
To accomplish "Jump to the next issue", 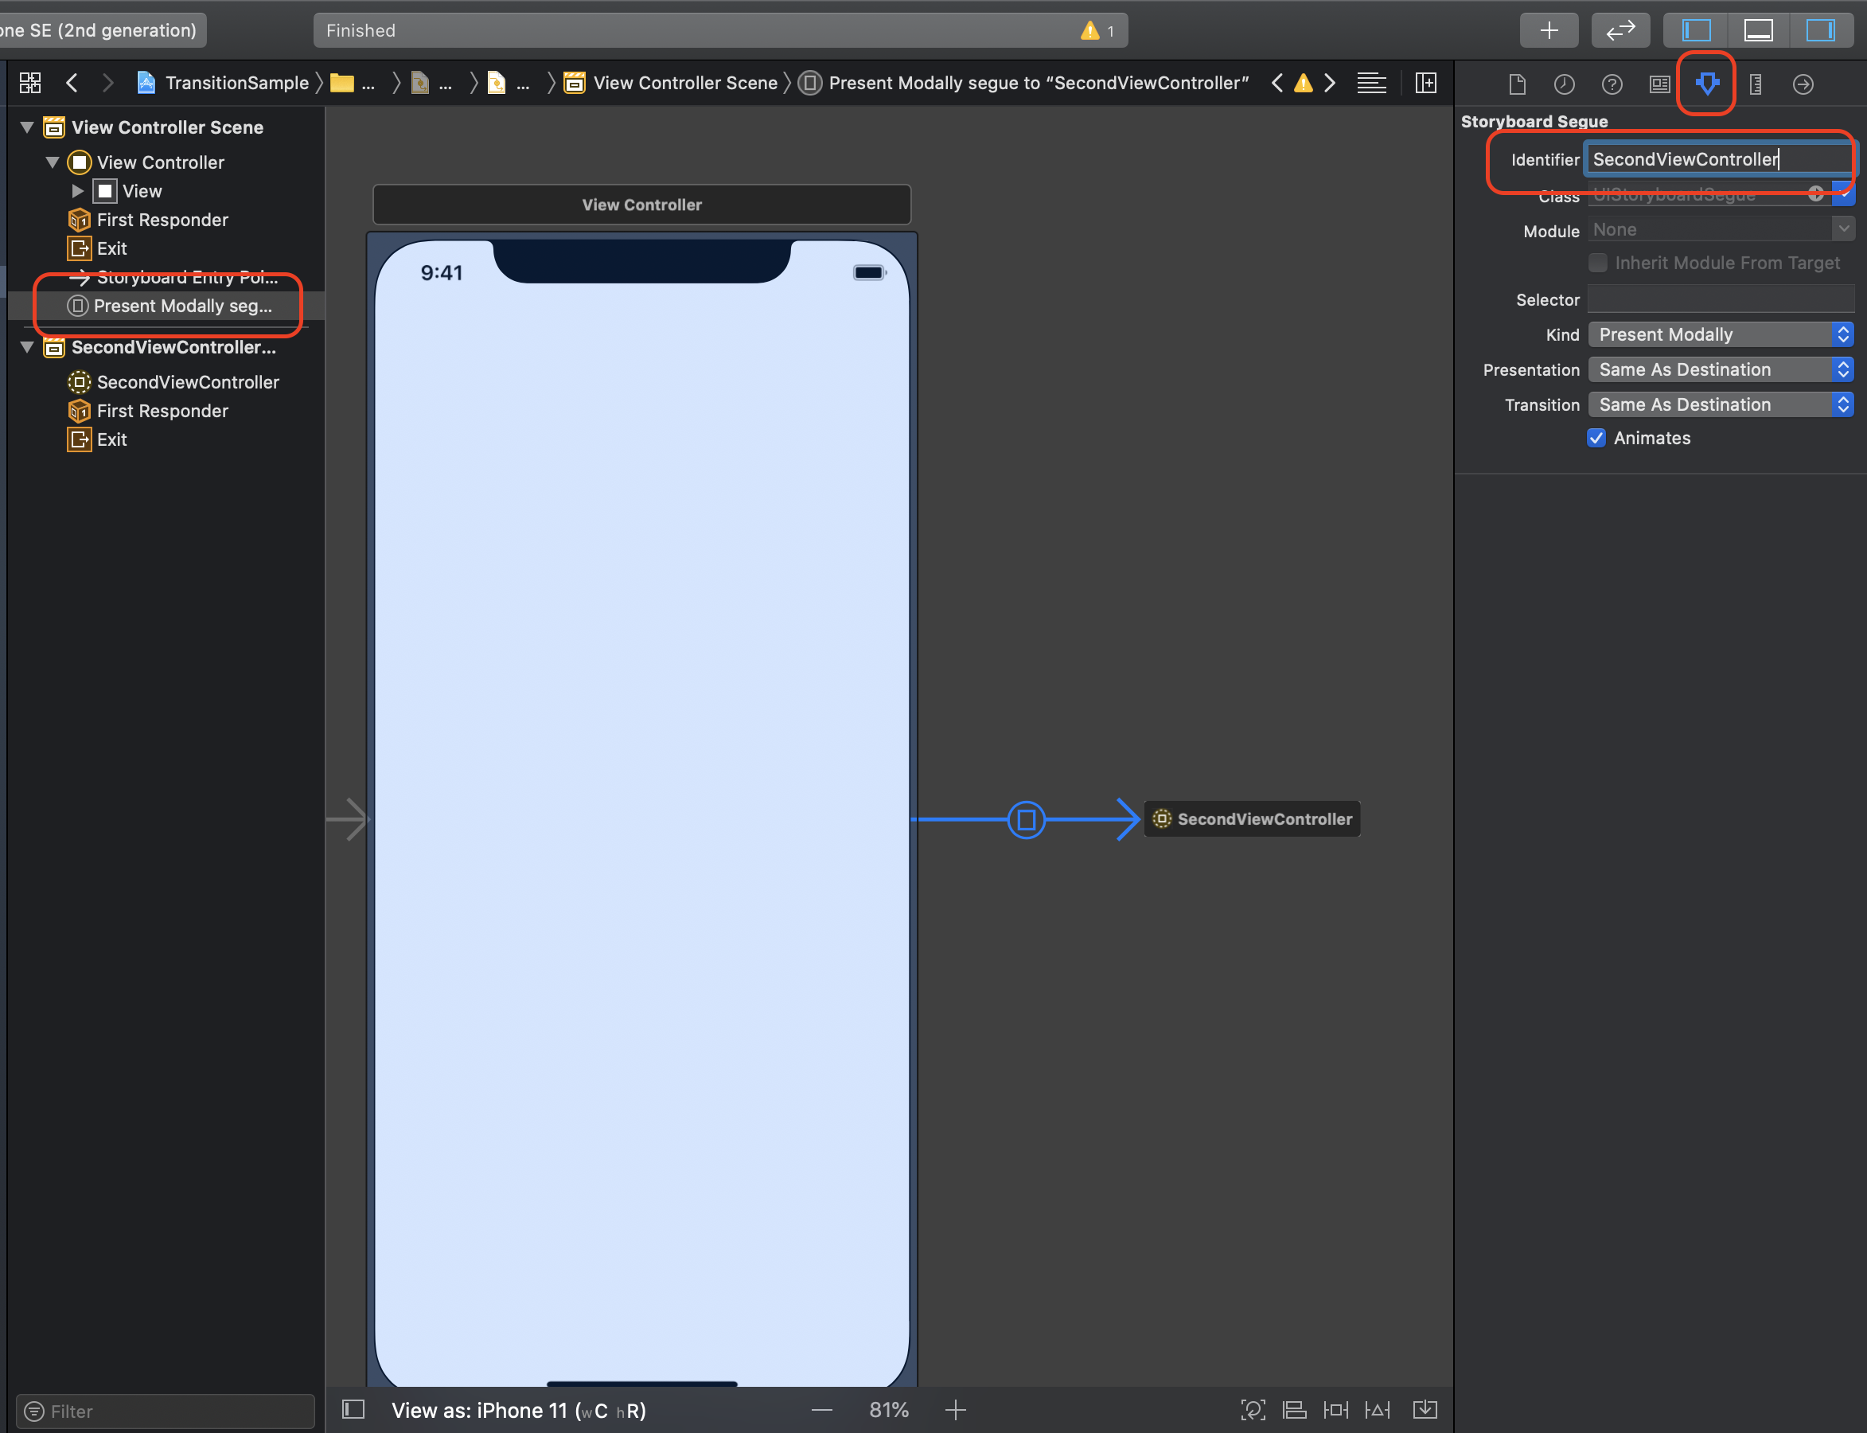I will 1330,83.
